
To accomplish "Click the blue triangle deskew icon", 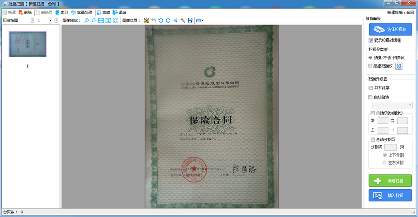I will pos(176,20).
